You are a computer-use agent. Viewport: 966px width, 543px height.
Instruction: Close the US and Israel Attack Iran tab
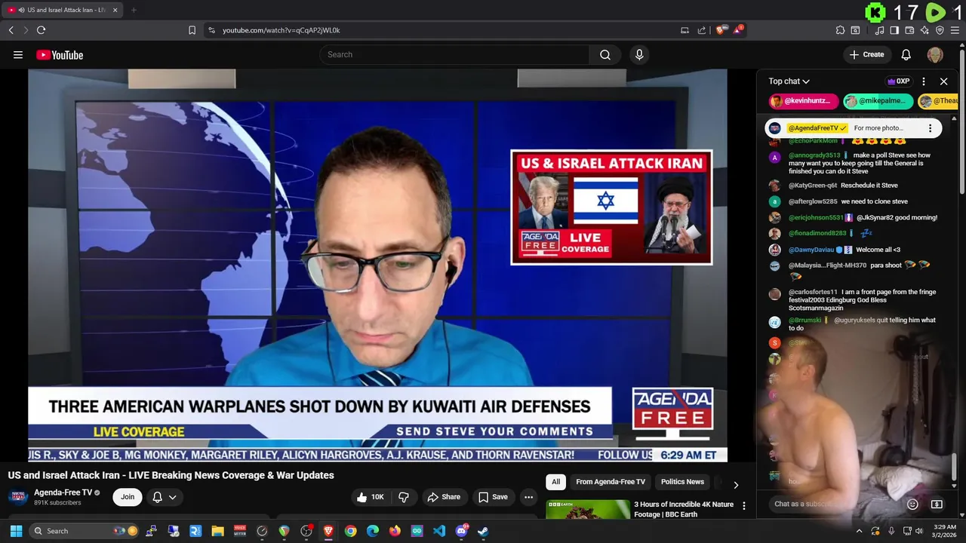115,10
